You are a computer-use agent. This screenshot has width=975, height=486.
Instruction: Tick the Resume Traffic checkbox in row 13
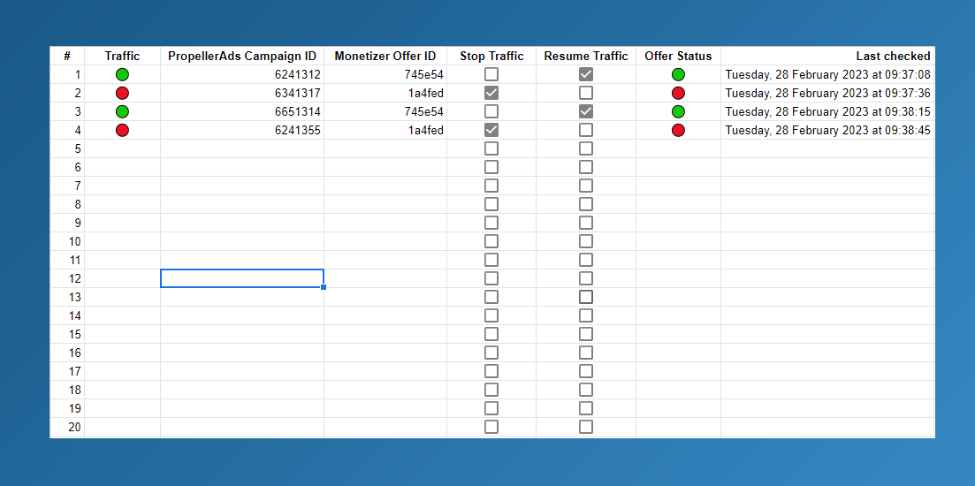pos(586,297)
